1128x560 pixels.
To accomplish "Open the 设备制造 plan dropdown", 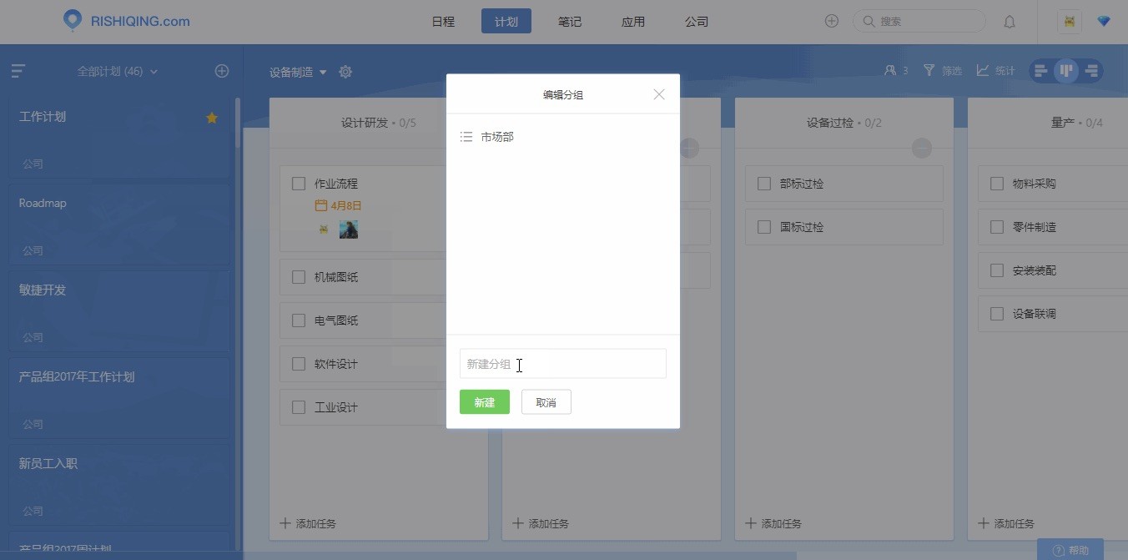I will tap(298, 72).
